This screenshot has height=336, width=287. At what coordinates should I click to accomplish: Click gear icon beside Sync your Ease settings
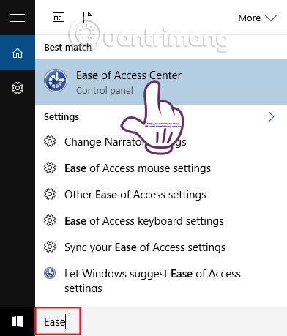click(50, 247)
